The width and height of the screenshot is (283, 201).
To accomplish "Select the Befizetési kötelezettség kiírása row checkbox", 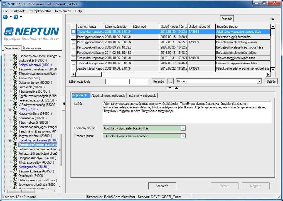I will tap(74, 42).
